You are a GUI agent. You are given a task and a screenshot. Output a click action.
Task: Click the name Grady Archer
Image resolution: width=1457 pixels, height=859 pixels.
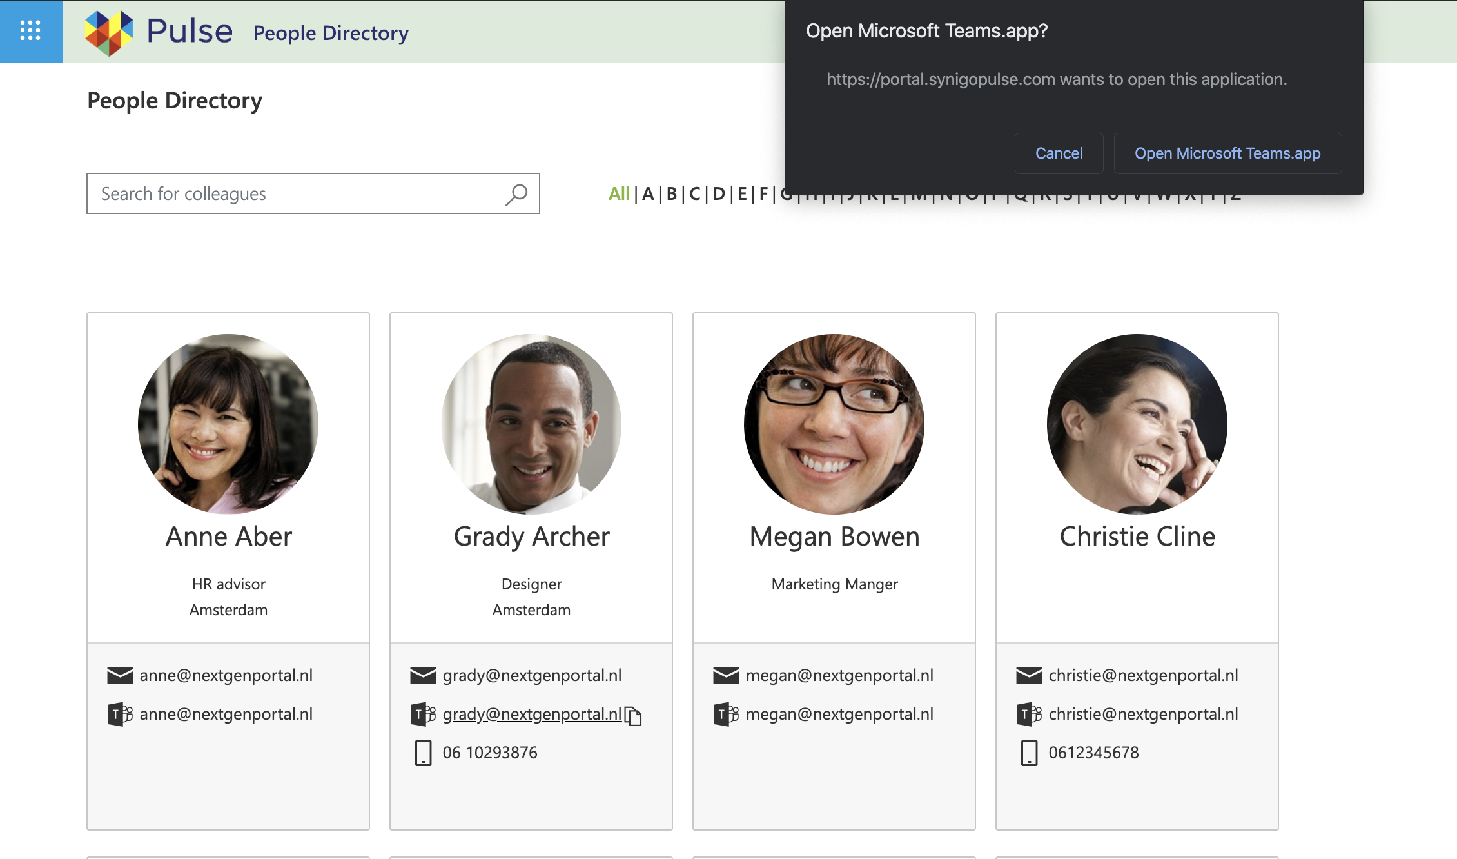tap(531, 537)
